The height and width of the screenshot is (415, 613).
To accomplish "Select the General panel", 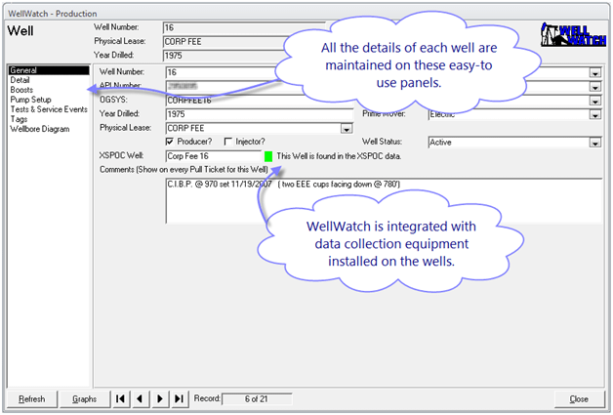I will [x=49, y=70].
